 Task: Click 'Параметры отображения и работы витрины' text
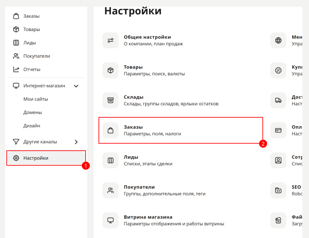[174, 224]
